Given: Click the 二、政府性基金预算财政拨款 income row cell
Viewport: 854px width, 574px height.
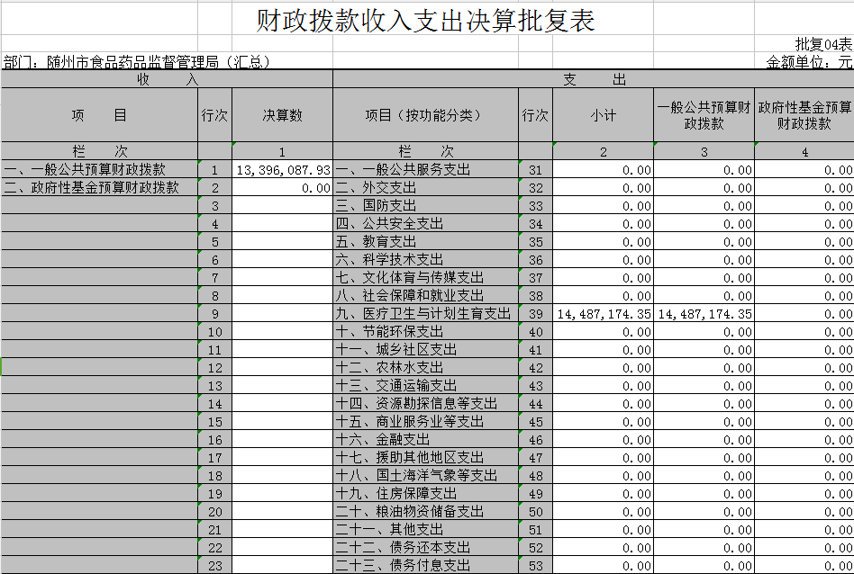Looking at the screenshot, I should [99, 187].
